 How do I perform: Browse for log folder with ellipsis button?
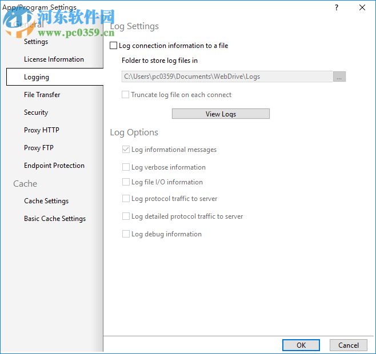pos(339,77)
